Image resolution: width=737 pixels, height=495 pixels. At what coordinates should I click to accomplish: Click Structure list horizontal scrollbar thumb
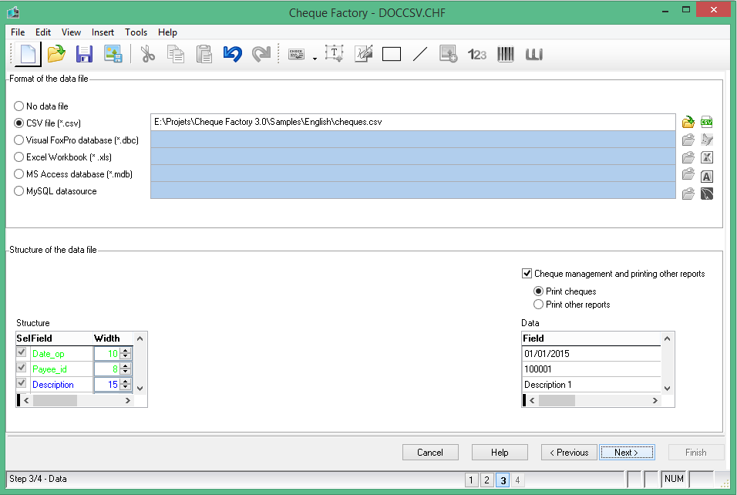55,400
